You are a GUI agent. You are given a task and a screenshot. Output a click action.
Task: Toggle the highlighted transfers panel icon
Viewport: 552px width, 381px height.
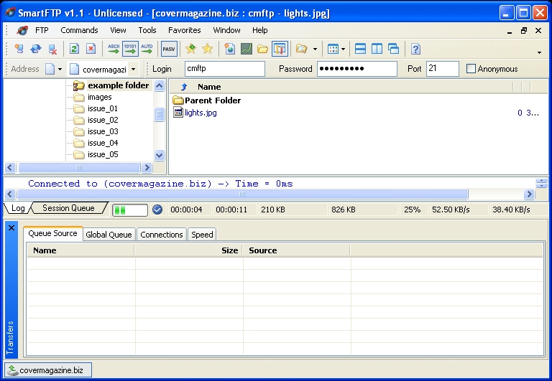click(280, 49)
